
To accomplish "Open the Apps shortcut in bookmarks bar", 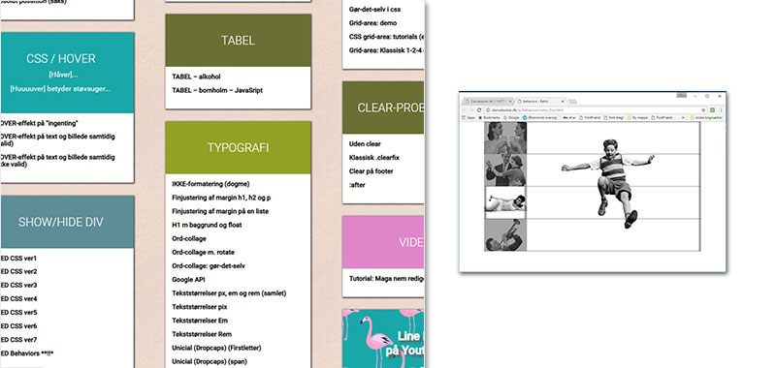I will tap(469, 117).
